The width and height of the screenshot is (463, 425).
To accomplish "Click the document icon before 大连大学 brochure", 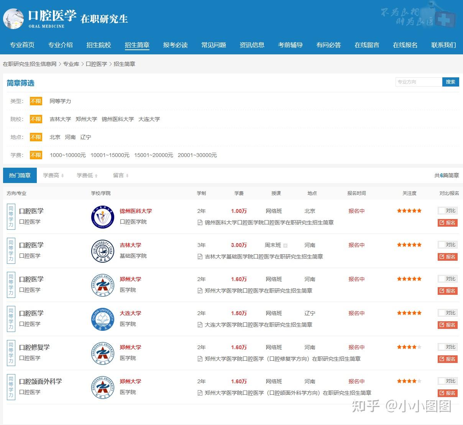I will [x=200, y=325].
